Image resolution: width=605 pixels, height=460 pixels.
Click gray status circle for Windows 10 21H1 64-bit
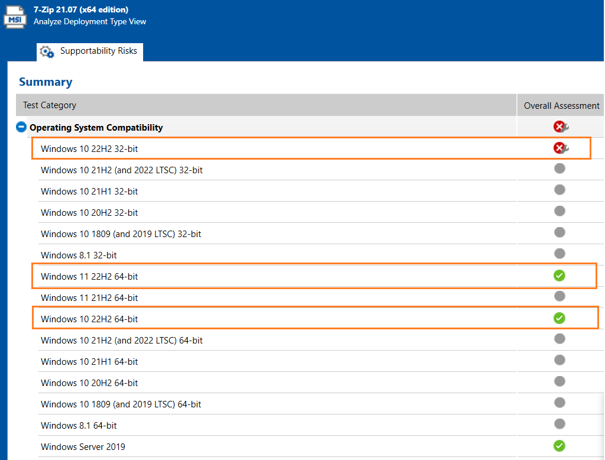click(x=559, y=360)
